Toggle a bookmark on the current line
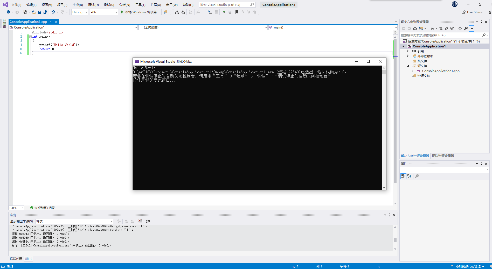 [237, 12]
